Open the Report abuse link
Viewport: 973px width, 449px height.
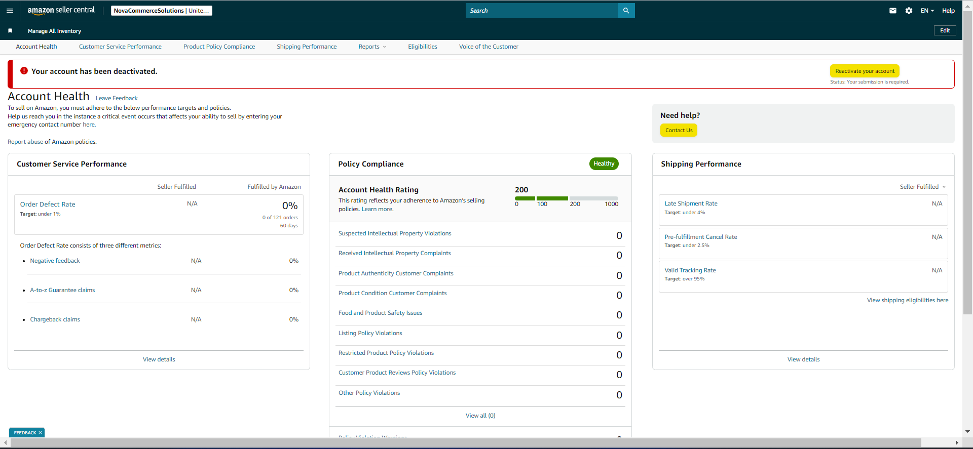(25, 142)
